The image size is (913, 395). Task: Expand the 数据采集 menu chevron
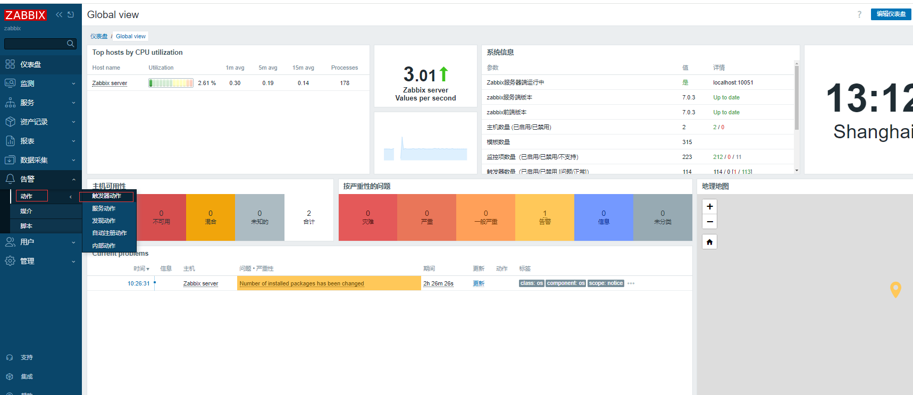pyautogui.click(x=73, y=160)
